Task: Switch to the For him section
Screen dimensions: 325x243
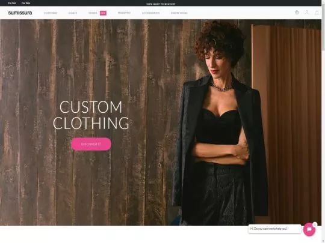Action: pyautogui.click(x=26, y=3)
